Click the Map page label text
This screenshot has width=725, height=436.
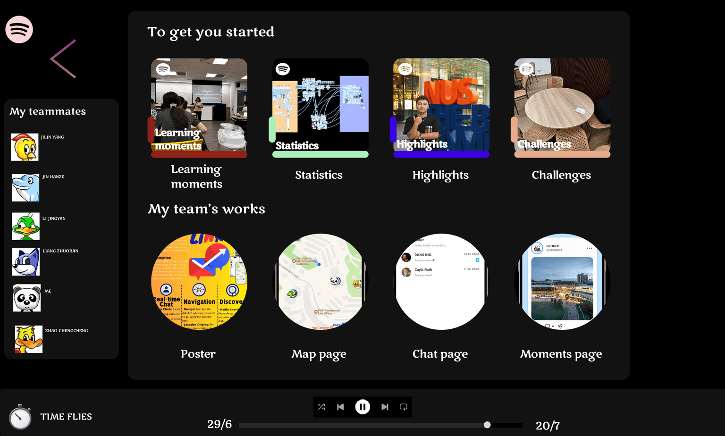pos(319,354)
